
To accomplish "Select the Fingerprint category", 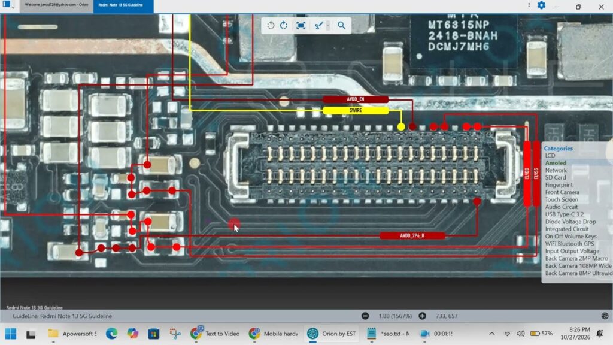I will [559, 185].
